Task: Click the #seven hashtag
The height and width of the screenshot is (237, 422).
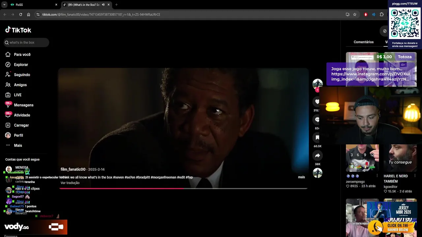Action: point(118,177)
